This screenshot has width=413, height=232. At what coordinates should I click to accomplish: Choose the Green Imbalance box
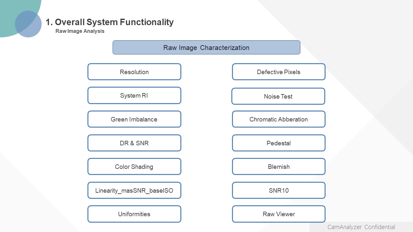pos(134,119)
